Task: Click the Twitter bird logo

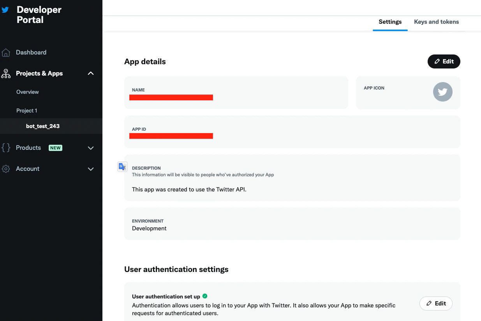Action: coord(5,10)
